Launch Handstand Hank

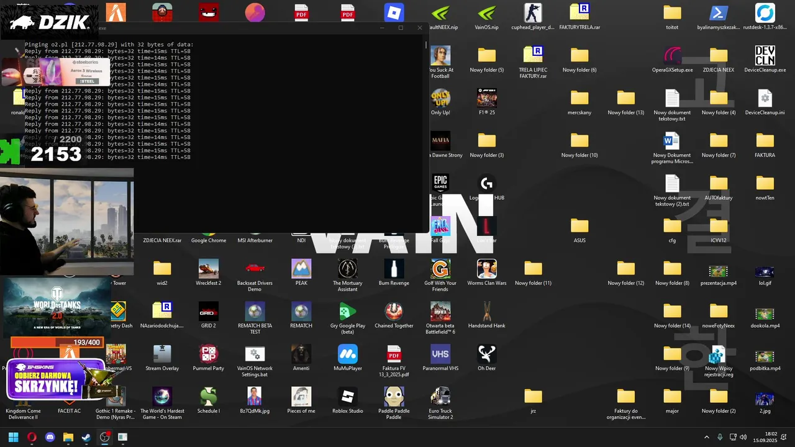(x=486, y=315)
